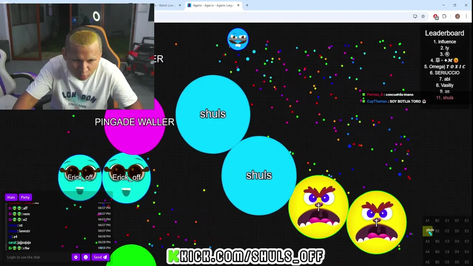The height and width of the screenshot is (266, 473).
Task: Switch to the Party chat tab
Action: tap(25, 197)
